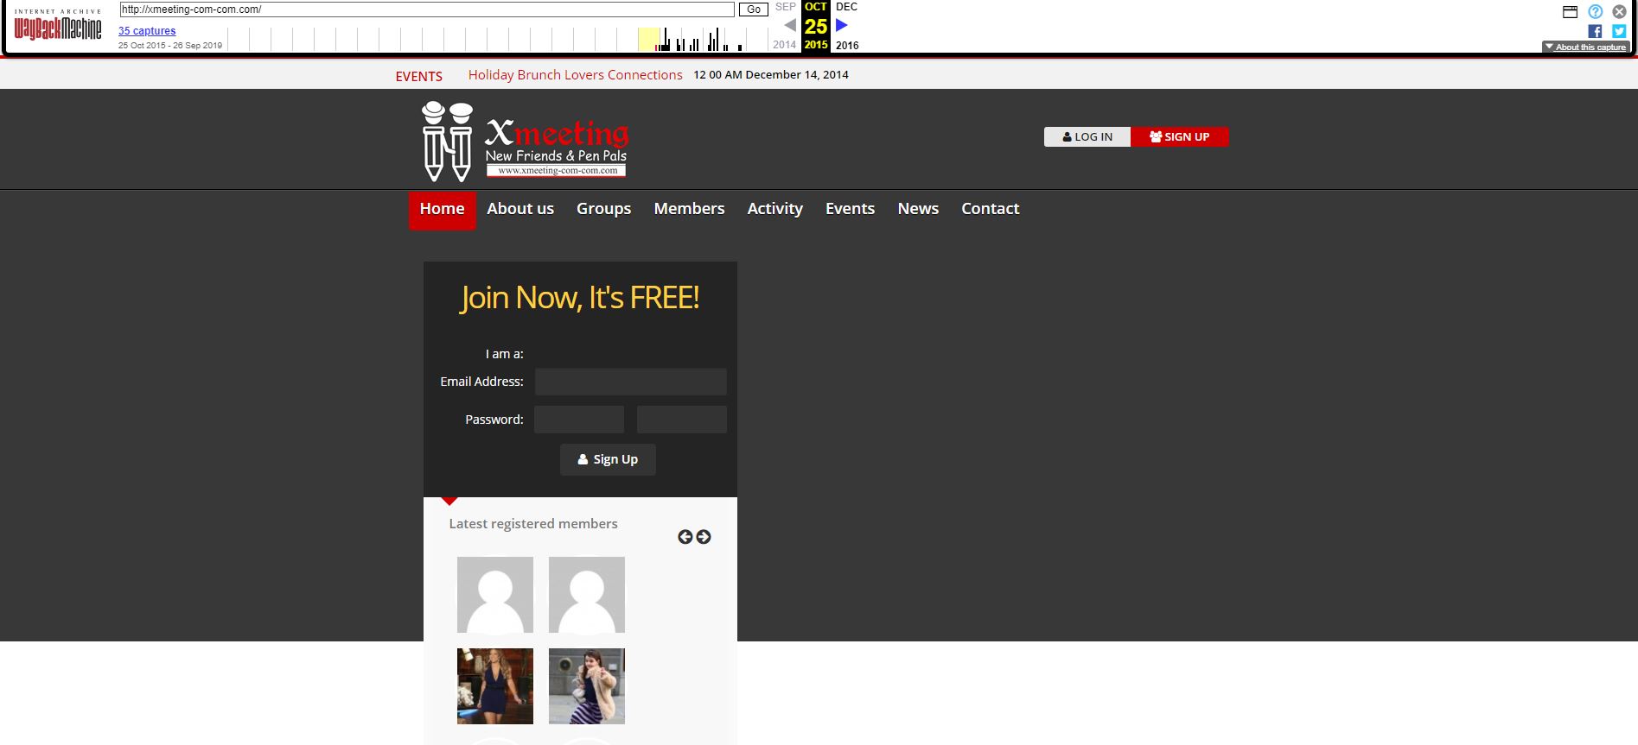Select the Members navigation tab
This screenshot has width=1638, height=745.
click(689, 209)
